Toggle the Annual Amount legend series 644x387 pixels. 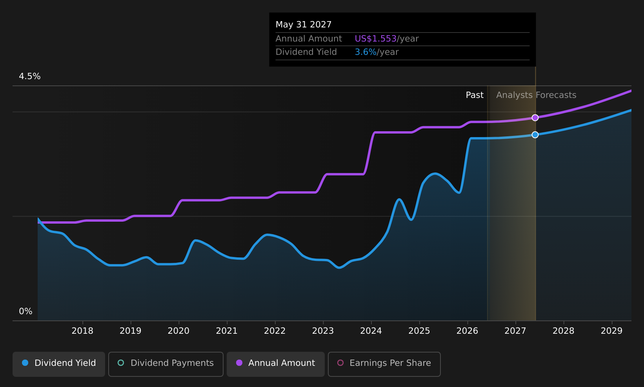click(275, 364)
